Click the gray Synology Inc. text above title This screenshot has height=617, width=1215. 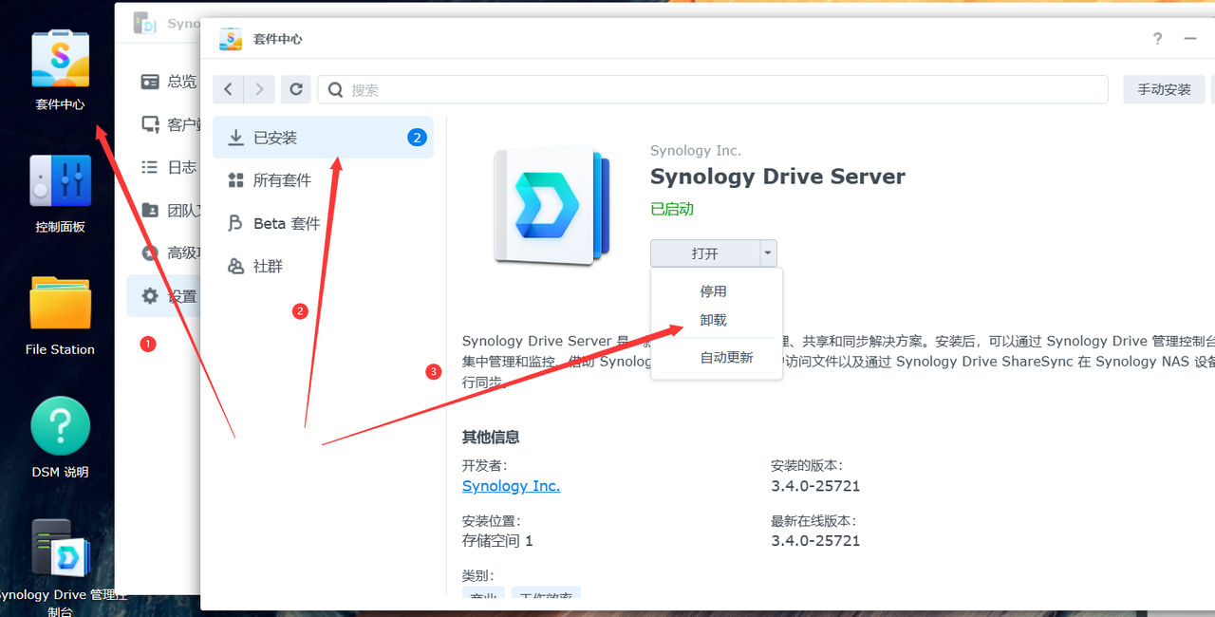coord(696,151)
